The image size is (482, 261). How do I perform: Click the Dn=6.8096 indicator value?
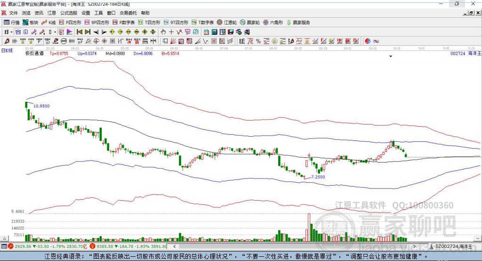pos(143,54)
